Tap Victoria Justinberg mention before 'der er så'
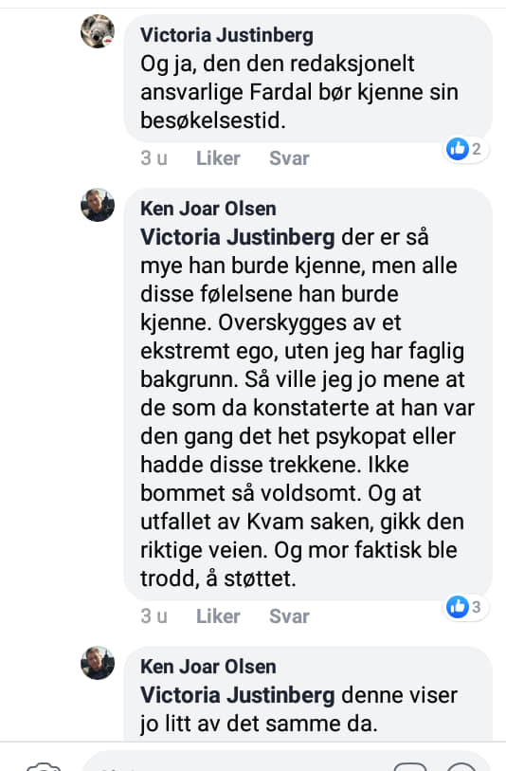 [x=238, y=237]
